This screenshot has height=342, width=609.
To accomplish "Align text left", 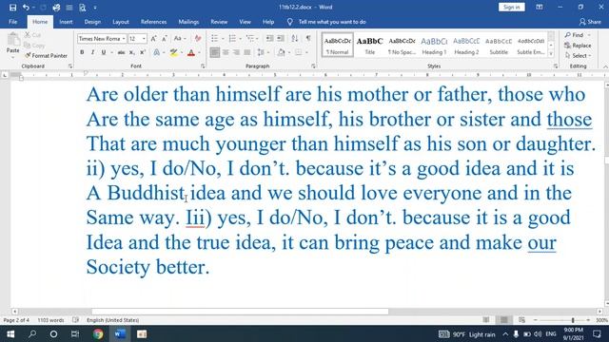I will [214, 52].
